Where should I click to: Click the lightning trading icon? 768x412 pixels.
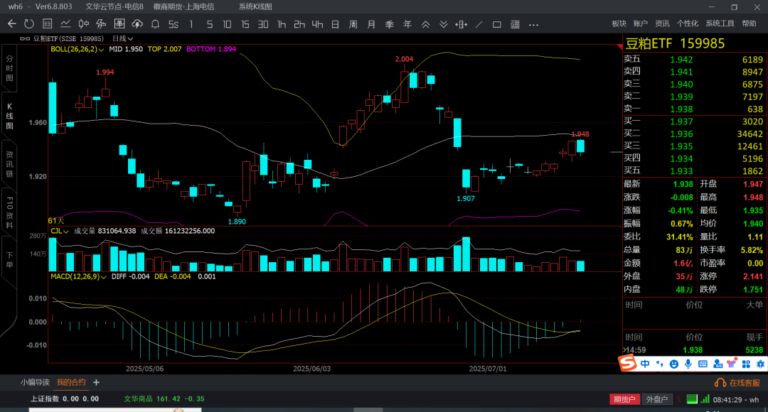tap(101, 24)
